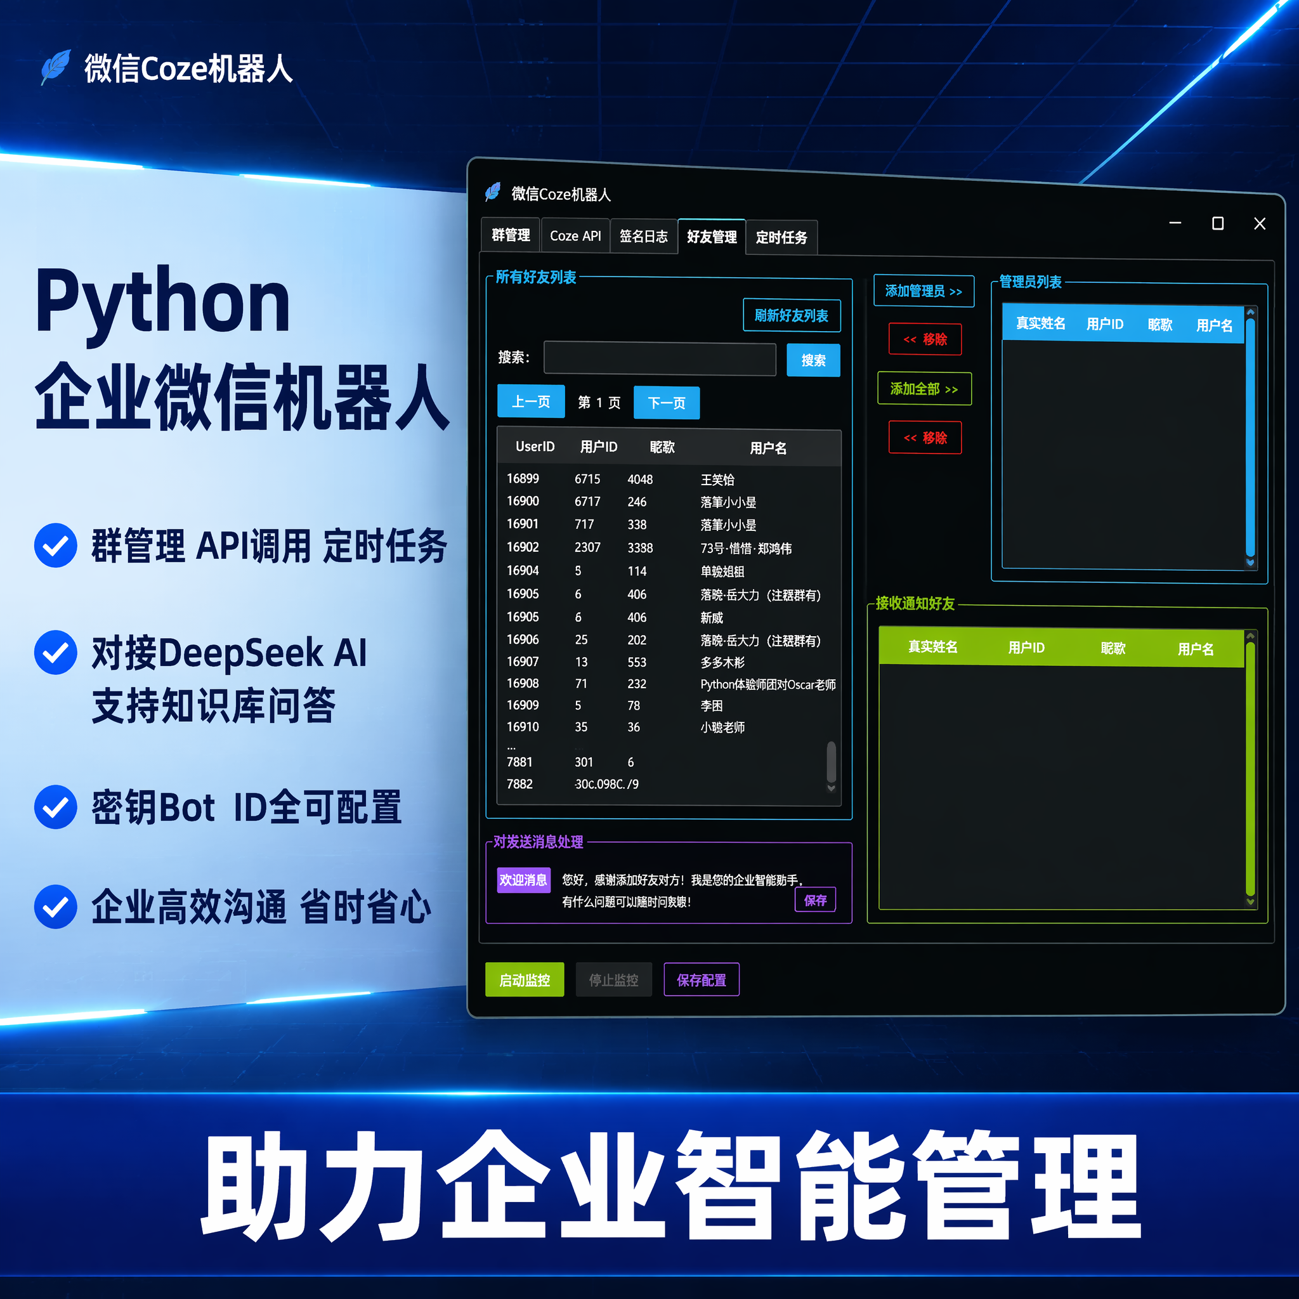The image size is (1299, 1299).
Task: Switch to the 群管理 tab
Action: [x=511, y=235]
